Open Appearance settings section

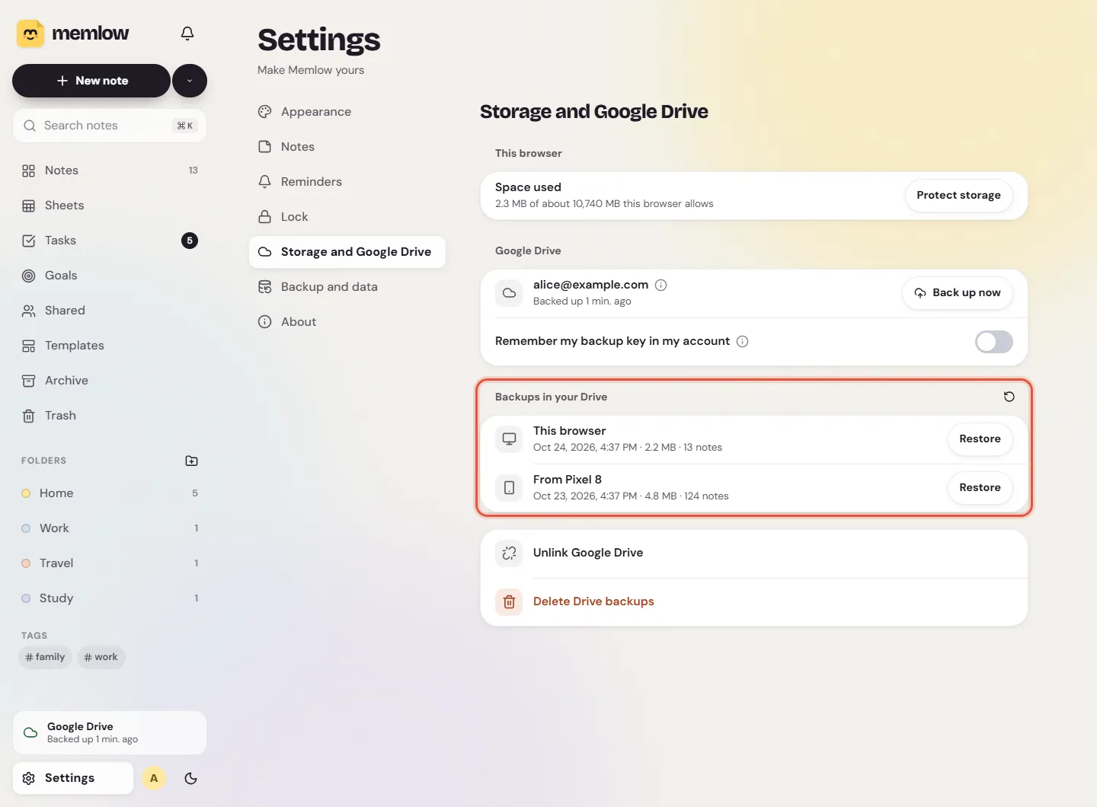pyautogui.click(x=347, y=112)
